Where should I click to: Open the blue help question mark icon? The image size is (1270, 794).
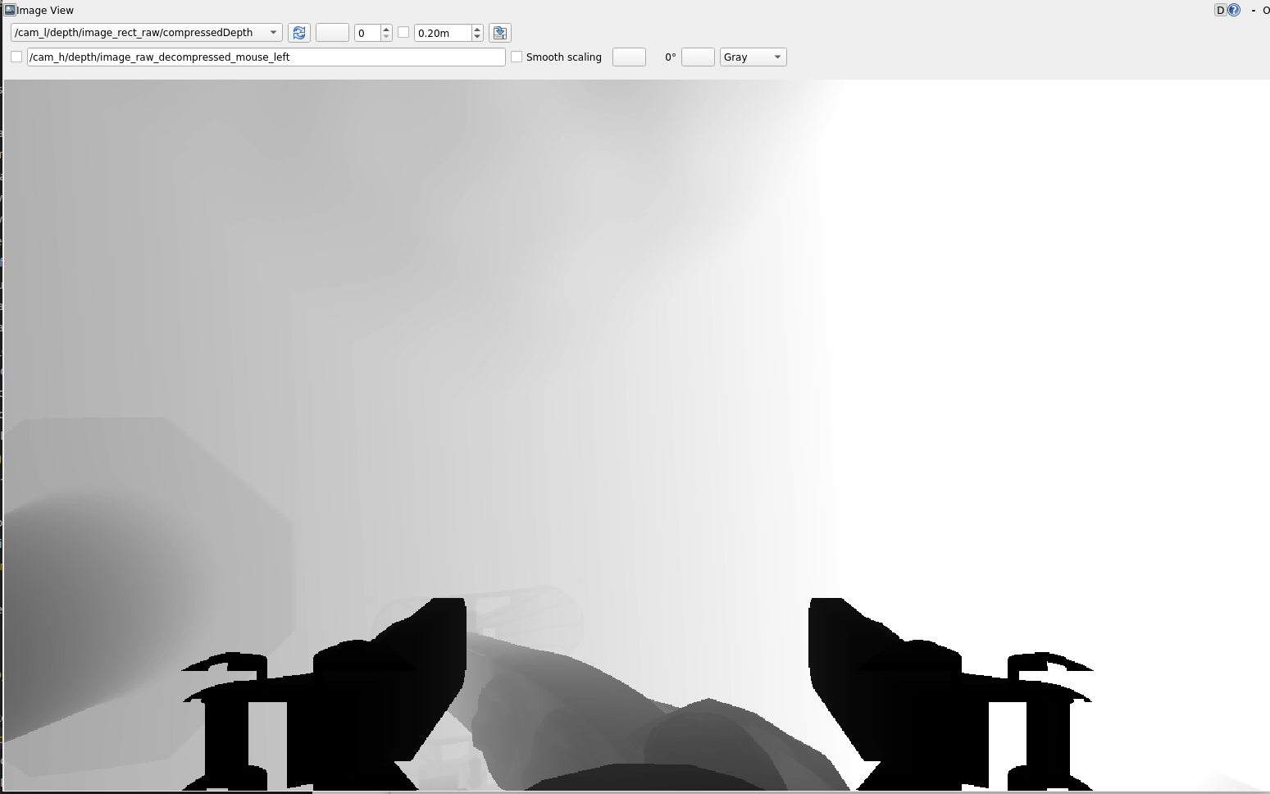[x=1234, y=11]
